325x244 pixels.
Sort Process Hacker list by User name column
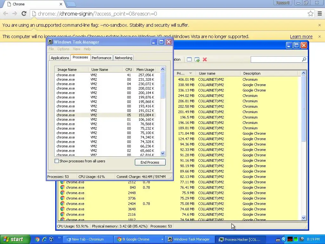[x=218, y=73]
